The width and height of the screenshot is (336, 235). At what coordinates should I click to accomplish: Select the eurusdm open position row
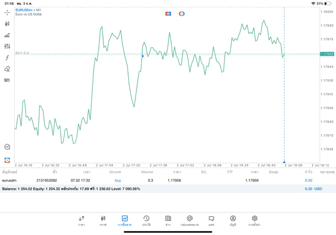157,180
